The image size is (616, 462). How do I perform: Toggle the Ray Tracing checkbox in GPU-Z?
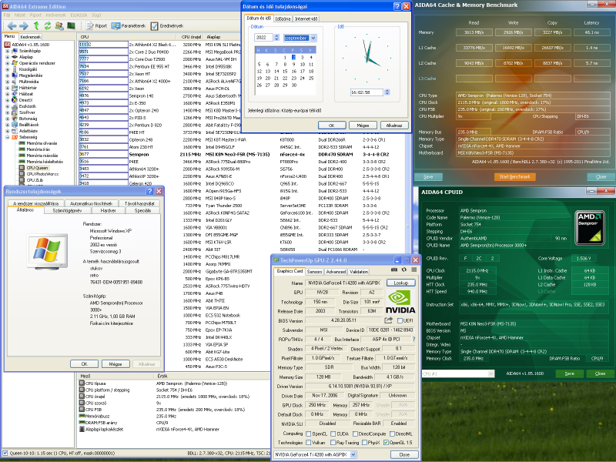(x=333, y=443)
